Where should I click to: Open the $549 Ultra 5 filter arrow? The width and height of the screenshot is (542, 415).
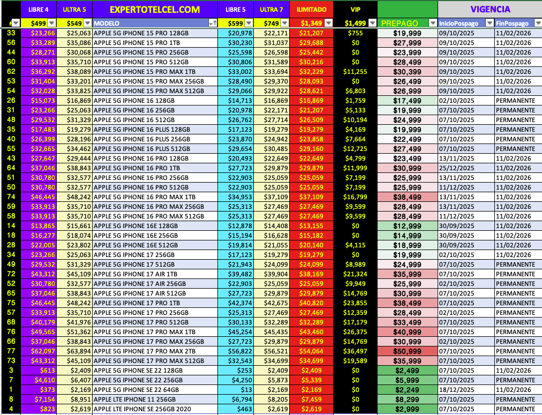pos(87,23)
